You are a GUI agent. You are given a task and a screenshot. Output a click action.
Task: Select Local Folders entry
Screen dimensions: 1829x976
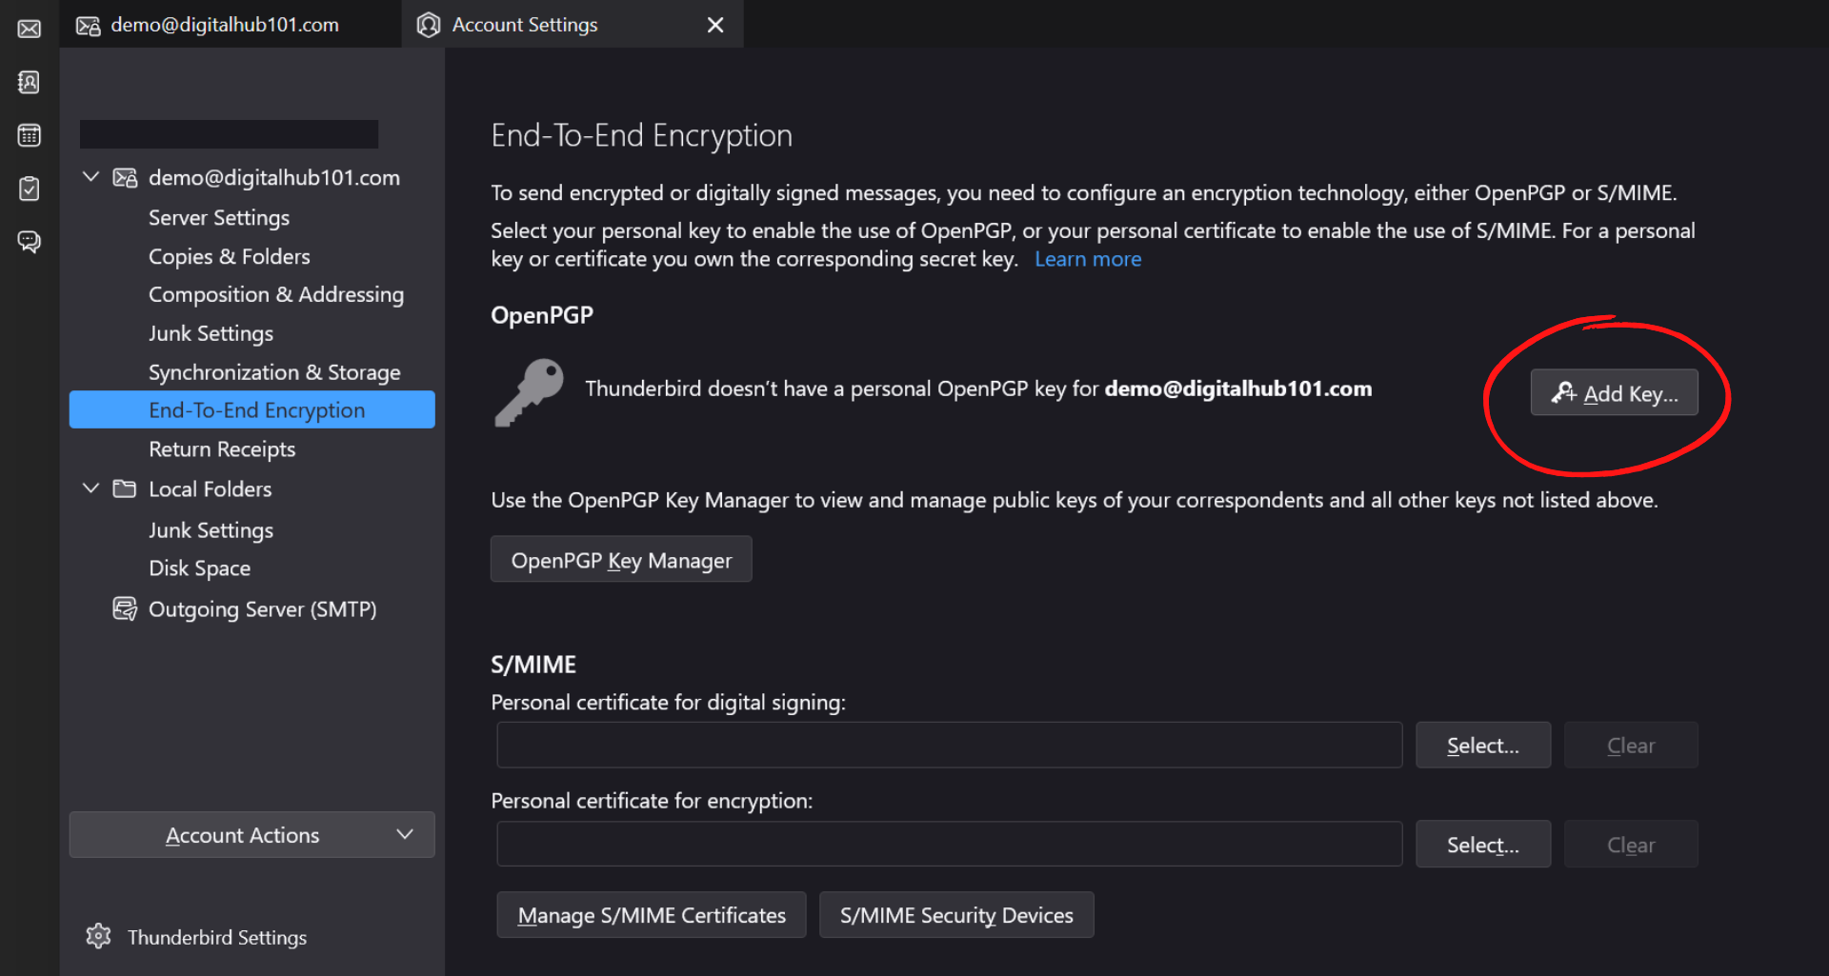(211, 489)
